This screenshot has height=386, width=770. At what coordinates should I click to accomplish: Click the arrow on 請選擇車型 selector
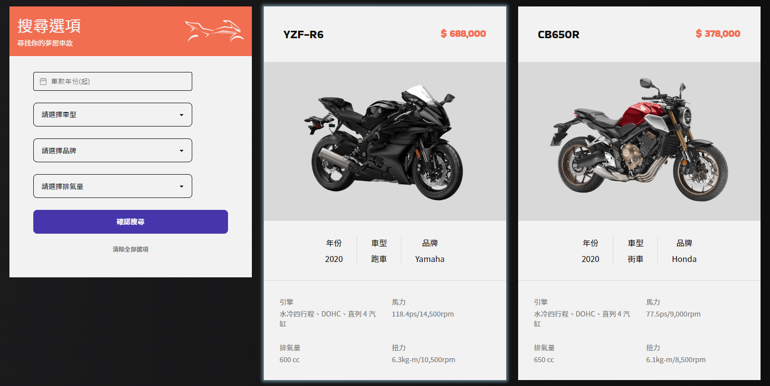[181, 115]
